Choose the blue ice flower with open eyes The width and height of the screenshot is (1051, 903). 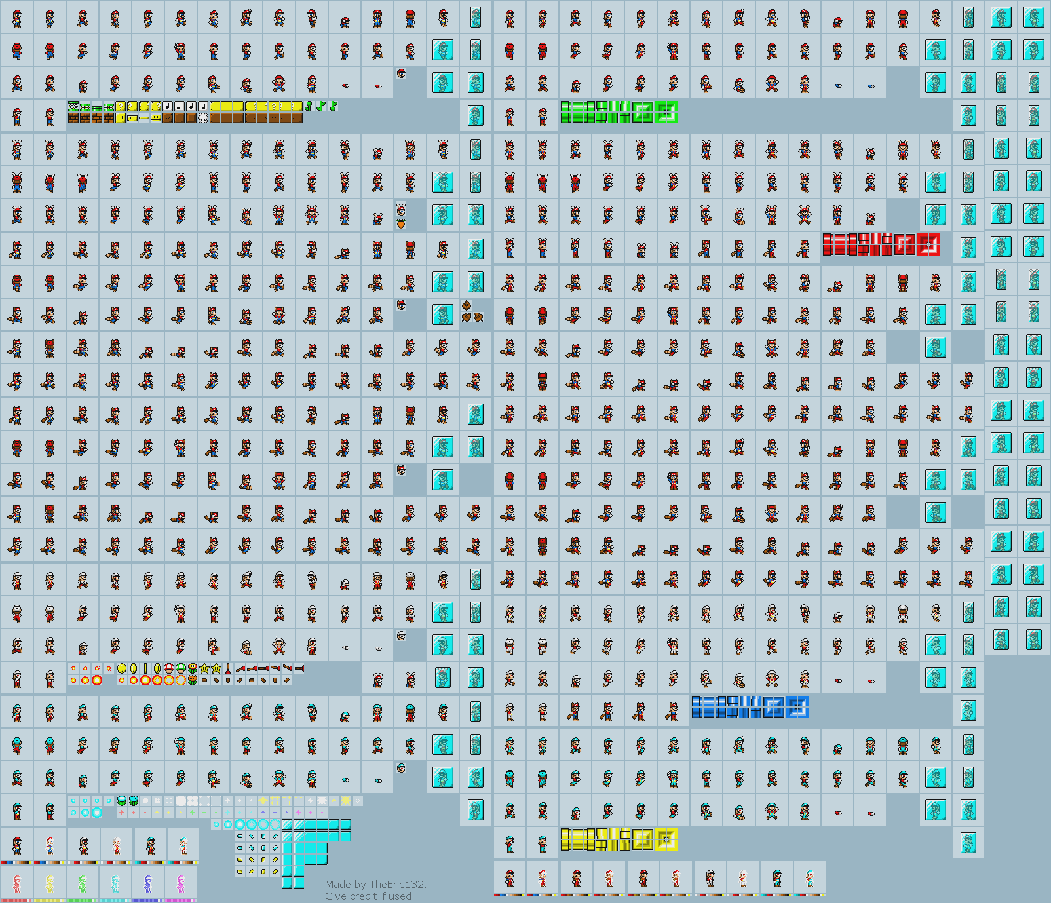121,800
